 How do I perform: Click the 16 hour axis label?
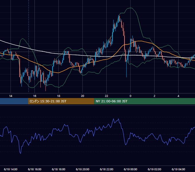(35, 96)
